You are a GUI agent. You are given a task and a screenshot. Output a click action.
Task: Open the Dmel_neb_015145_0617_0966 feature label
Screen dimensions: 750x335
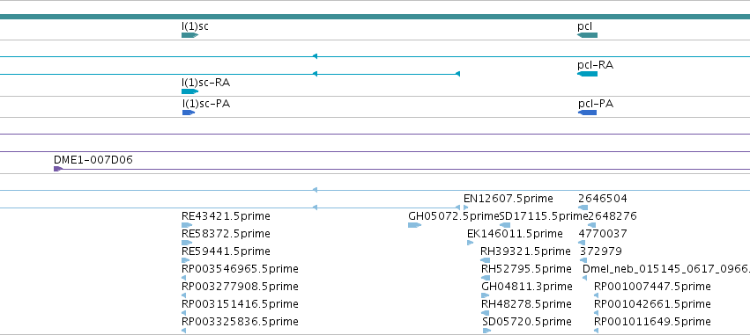(x=665, y=269)
